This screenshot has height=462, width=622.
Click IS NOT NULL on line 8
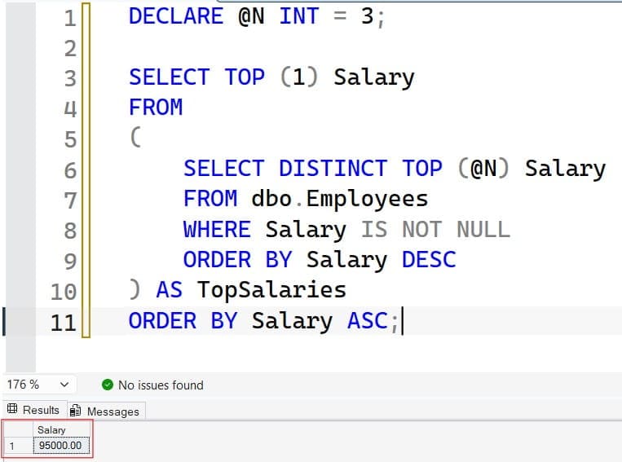435,229
